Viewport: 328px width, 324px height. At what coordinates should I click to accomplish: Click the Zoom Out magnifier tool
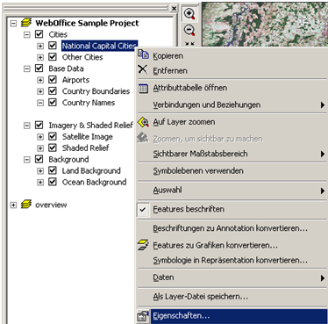point(189,30)
